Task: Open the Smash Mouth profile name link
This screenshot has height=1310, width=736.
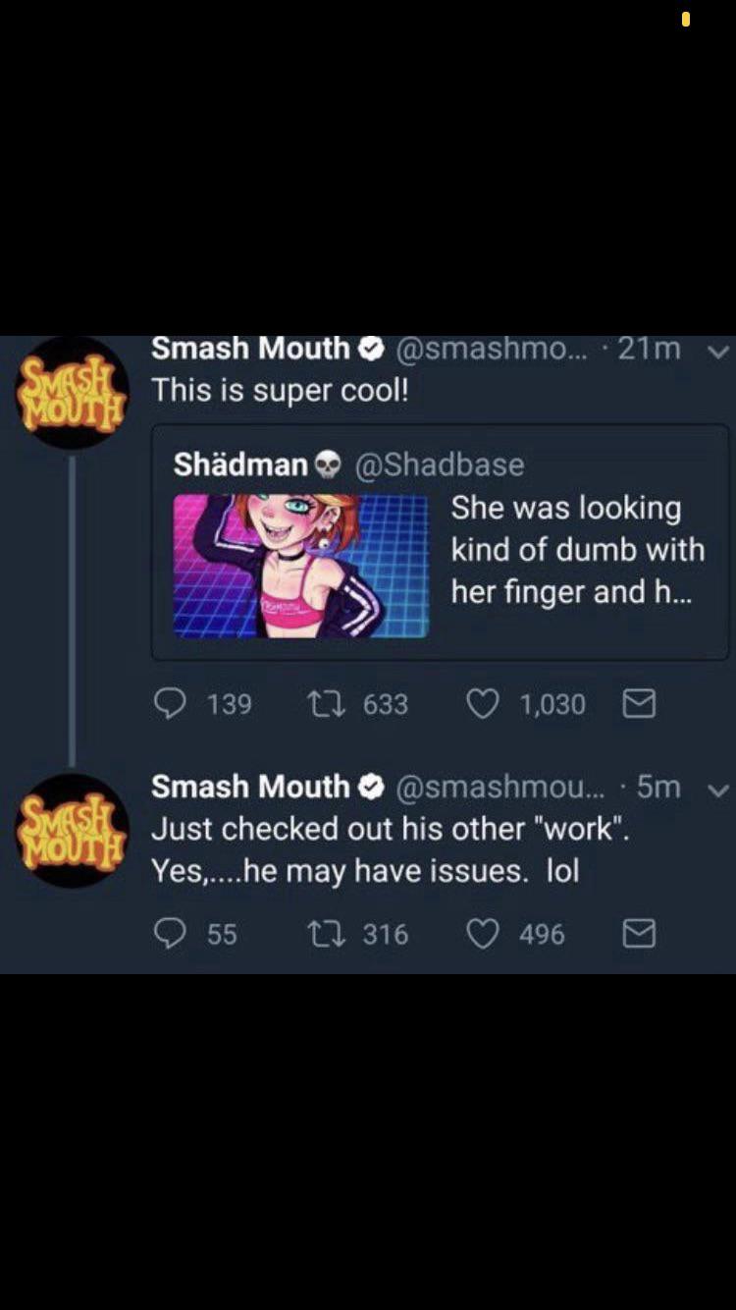Action: tap(251, 349)
